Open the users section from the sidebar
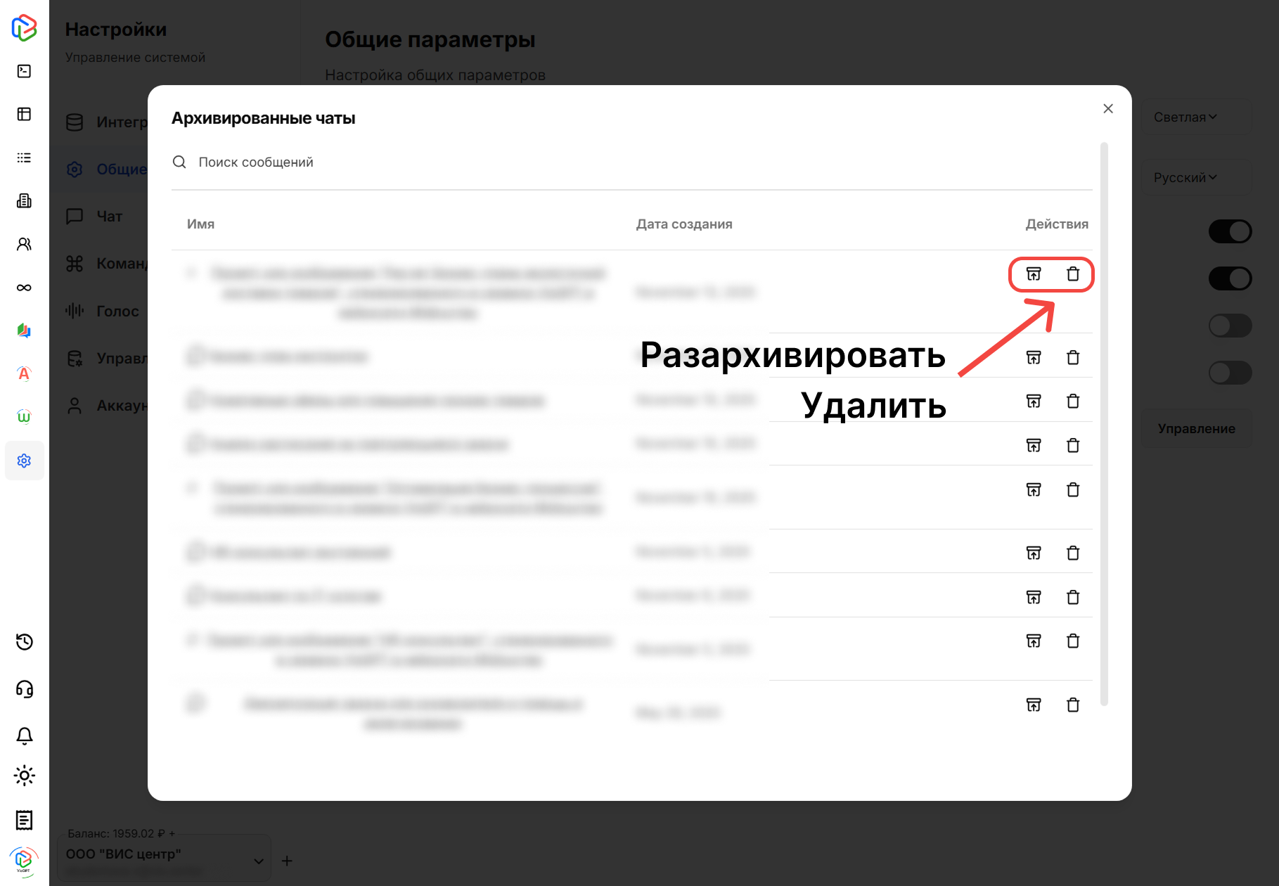1279x886 pixels. (25, 244)
